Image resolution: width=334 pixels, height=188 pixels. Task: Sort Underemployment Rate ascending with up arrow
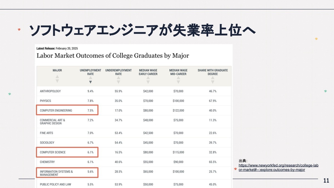118,78
